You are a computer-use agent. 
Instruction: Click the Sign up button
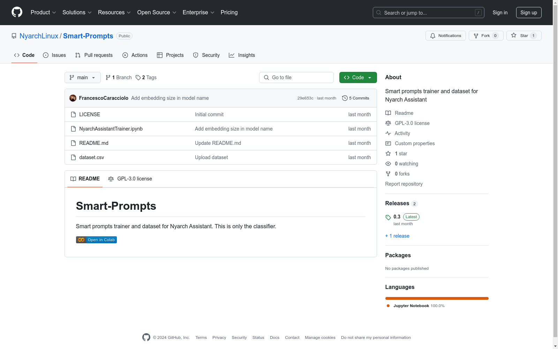pyautogui.click(x=529, y=13)
